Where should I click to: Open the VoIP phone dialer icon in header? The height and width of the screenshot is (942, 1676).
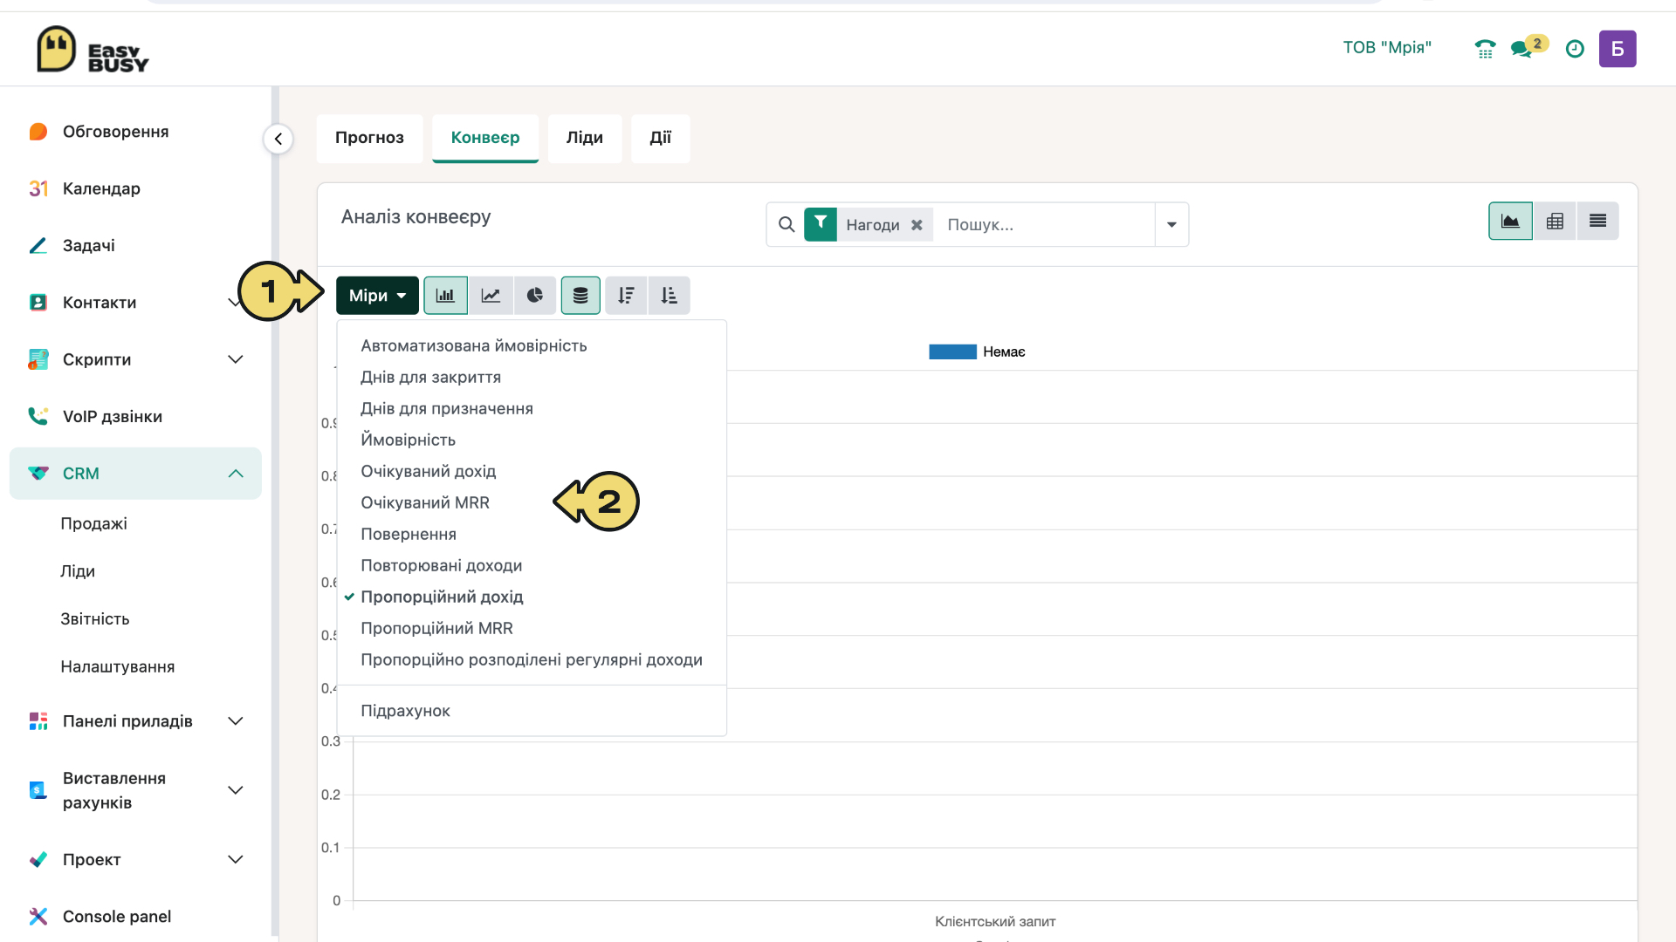[1485, 49]
